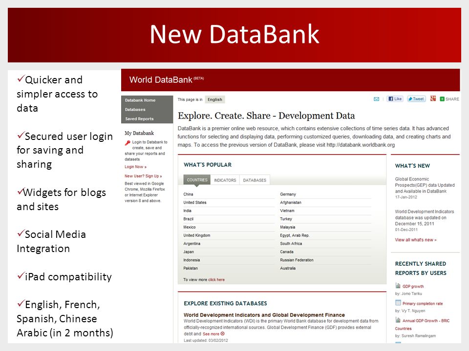Open View all what's new link
Screen dimensions: 469x351
416,240
